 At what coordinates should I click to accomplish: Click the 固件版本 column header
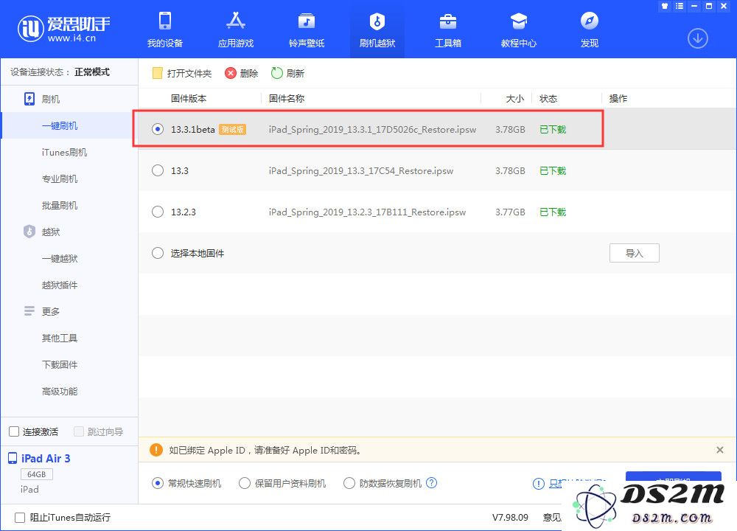click(x=189, y=98)
